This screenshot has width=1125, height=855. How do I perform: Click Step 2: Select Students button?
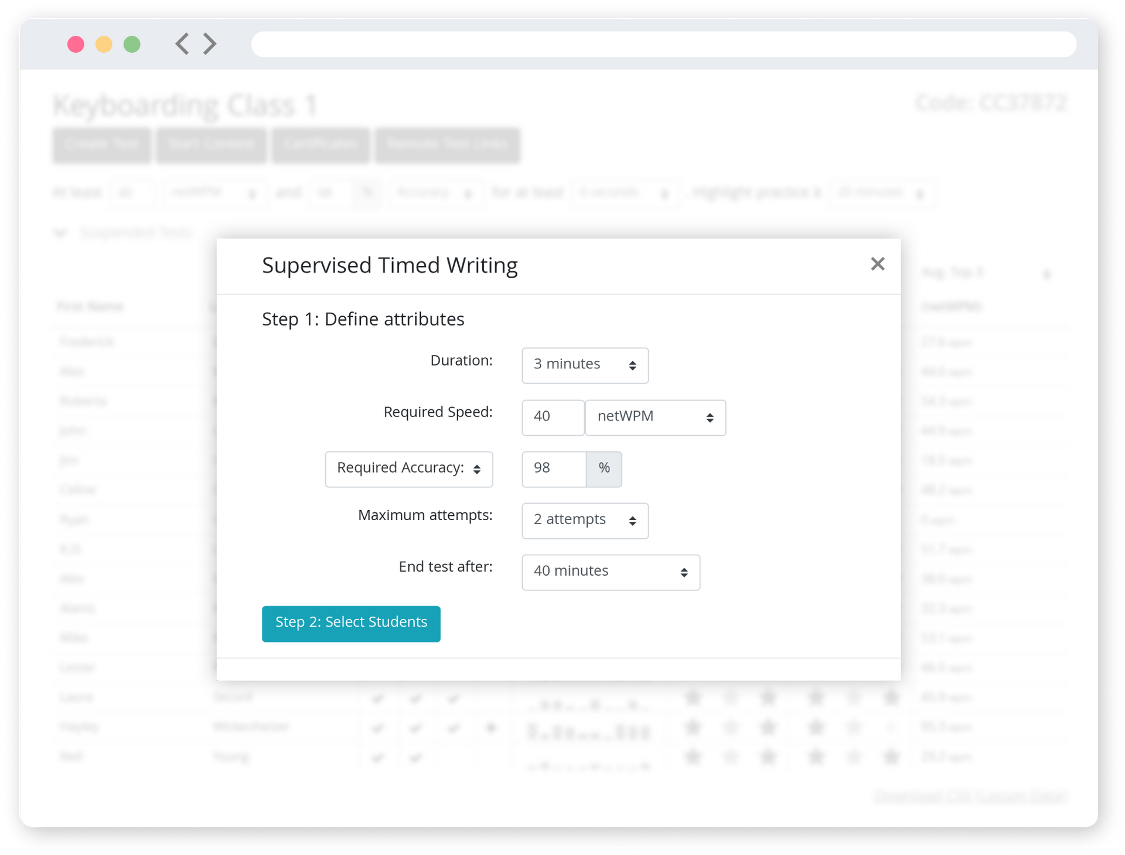[x=351, y=624]
